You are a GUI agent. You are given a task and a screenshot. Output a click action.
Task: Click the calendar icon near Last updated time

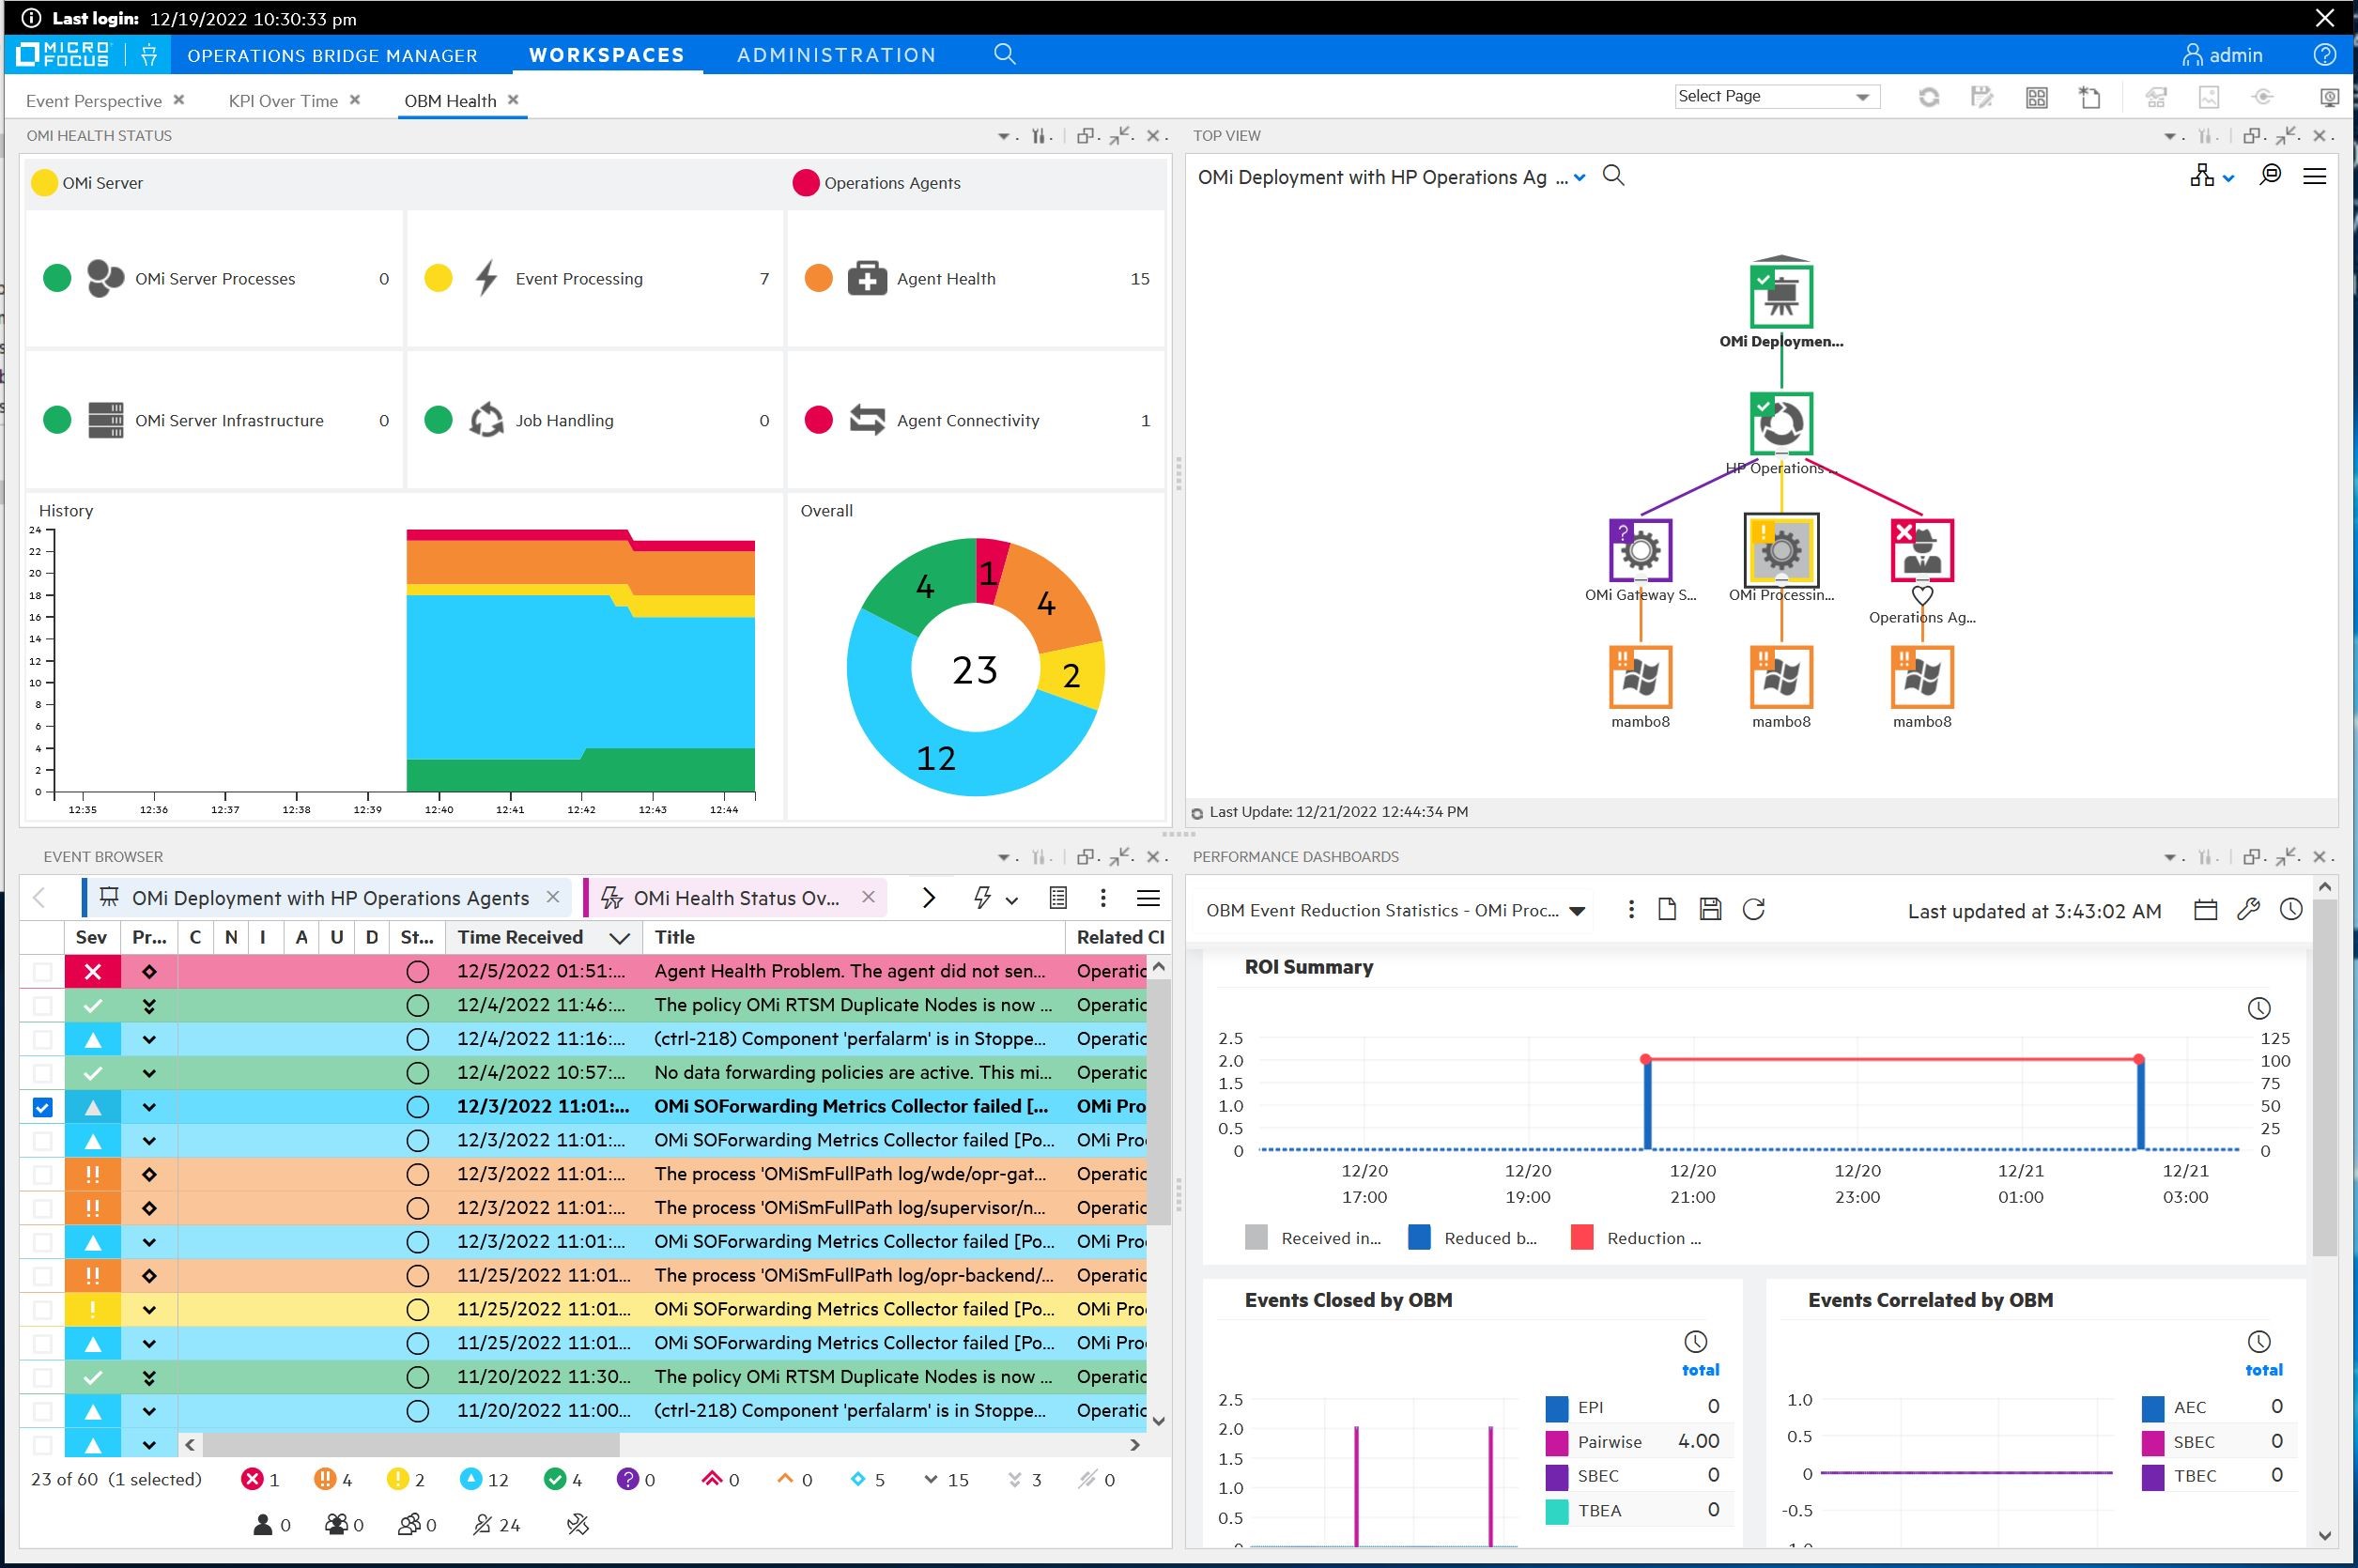pyautogui.click(x=2205, y=911)
